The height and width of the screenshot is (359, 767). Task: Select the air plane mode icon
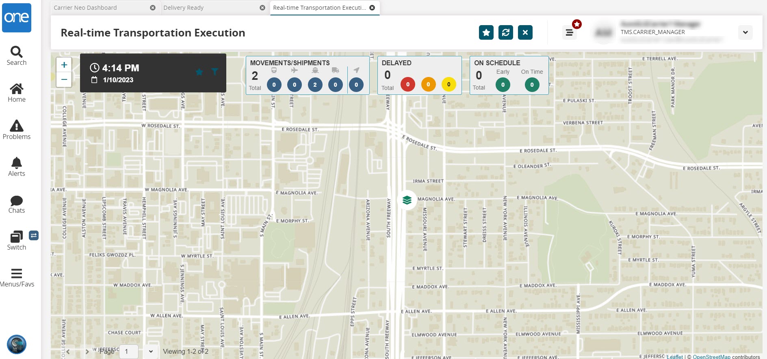click(x=295, y=70)
